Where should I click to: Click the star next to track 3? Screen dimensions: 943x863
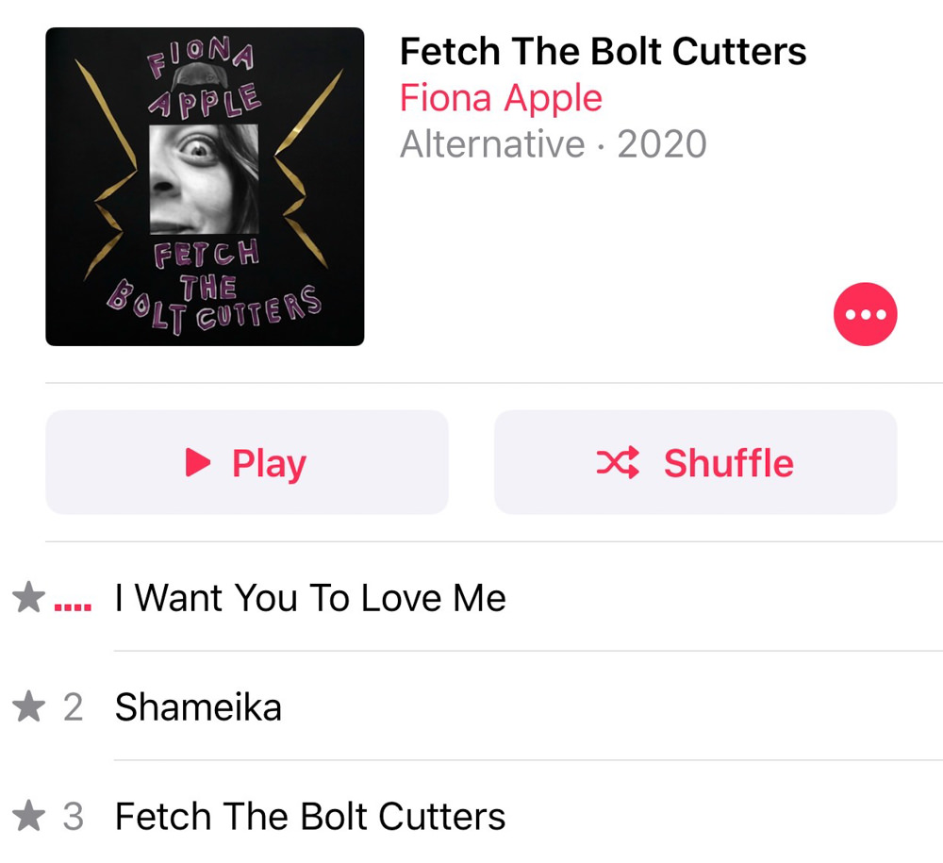[x=29, y=816]
